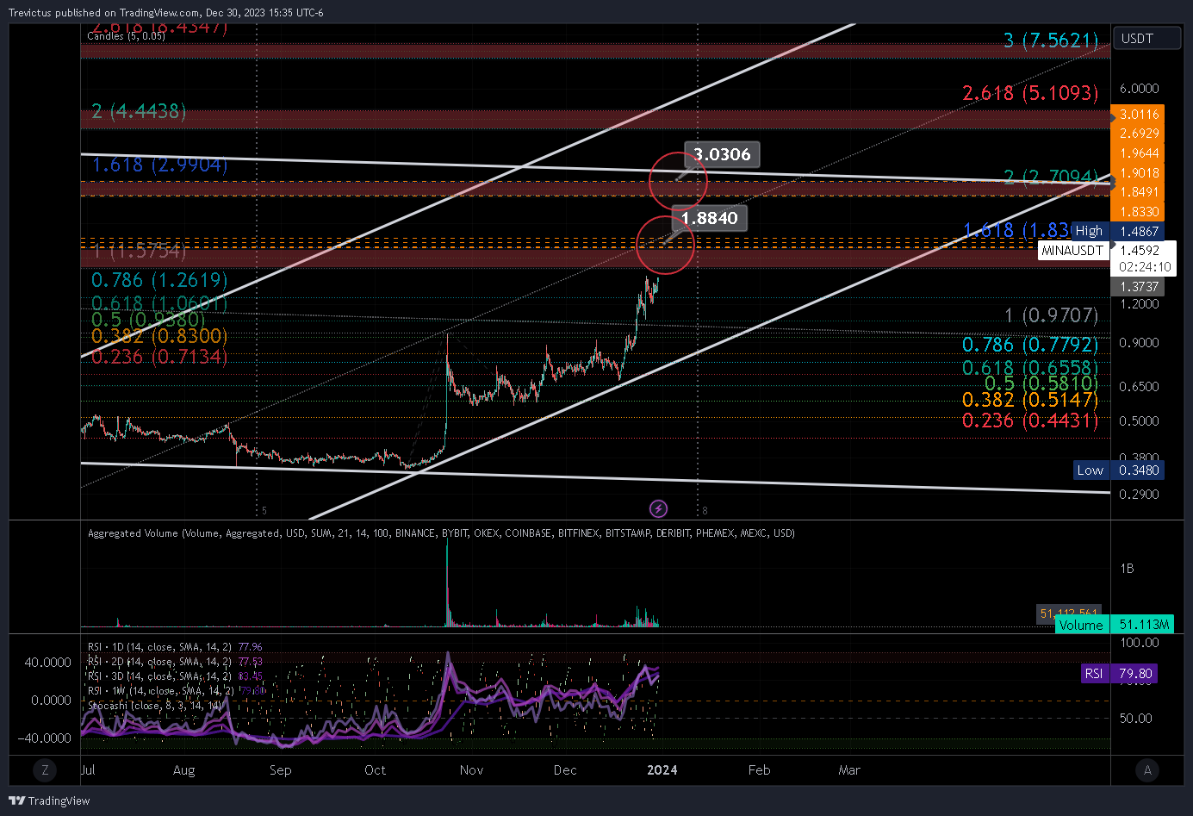Image resolution: width=1193 pixels, height=816 pixels.
Task: Click the Z timezone icon at bottom-left
Action: click(x=45, y=770)
